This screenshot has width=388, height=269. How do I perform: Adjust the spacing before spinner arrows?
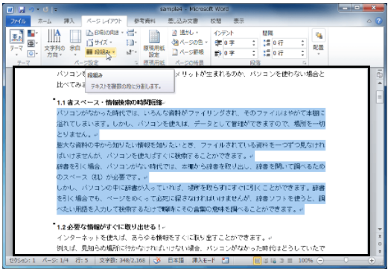pos(302,43)
